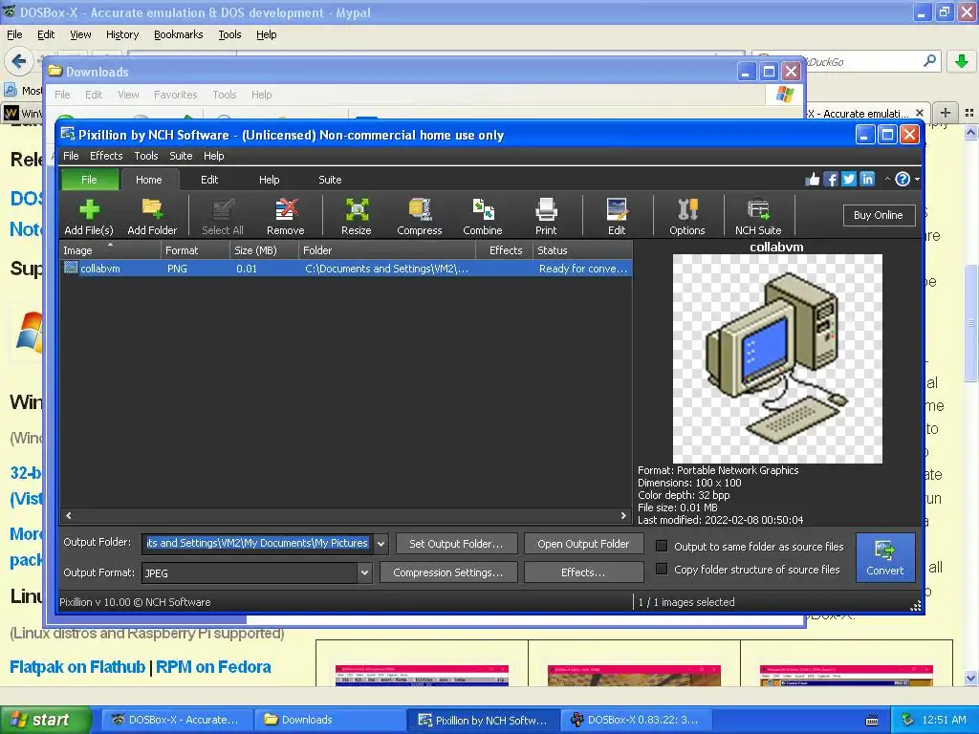
Task: Expand the dropdown arrow next to help icon
Action: pos(917,180)
